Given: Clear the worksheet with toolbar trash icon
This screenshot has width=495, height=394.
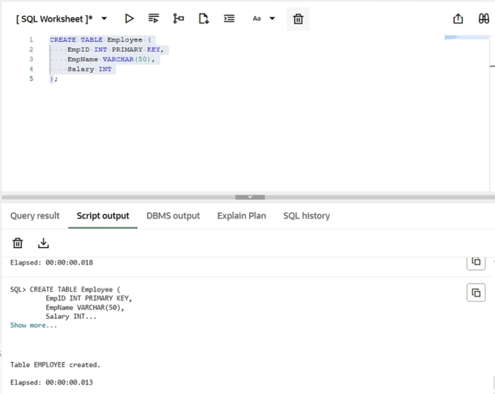Looking at the screenshot, I should click(298, 19).
